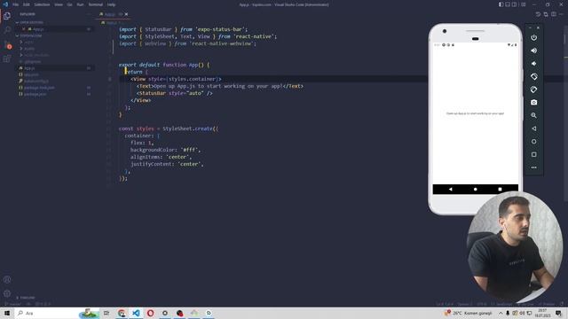Open the Source Control view with red badge
Screen dimensions: 568x319
point(7,44)
